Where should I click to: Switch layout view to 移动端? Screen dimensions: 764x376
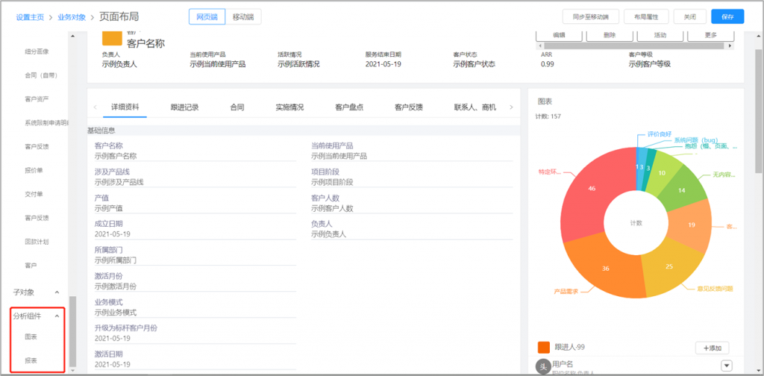(x=242, y=16)
